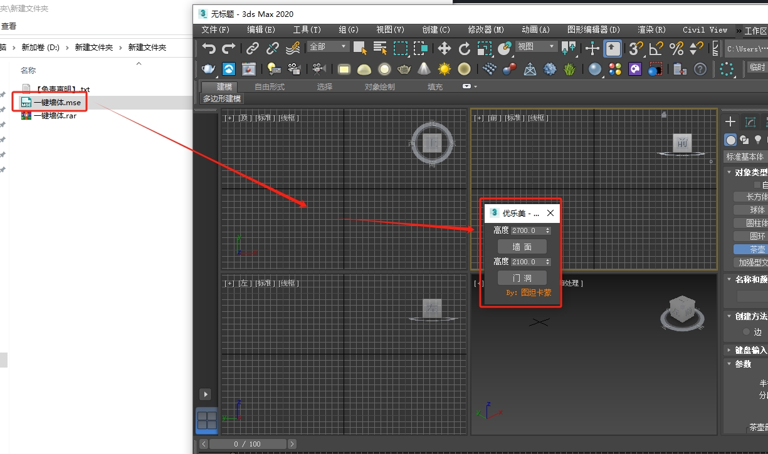
Task: Open the Select by Name dialog icon
Action: point(381,48)
